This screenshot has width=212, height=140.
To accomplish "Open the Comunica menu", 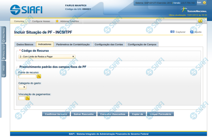I will click(19, 21).
